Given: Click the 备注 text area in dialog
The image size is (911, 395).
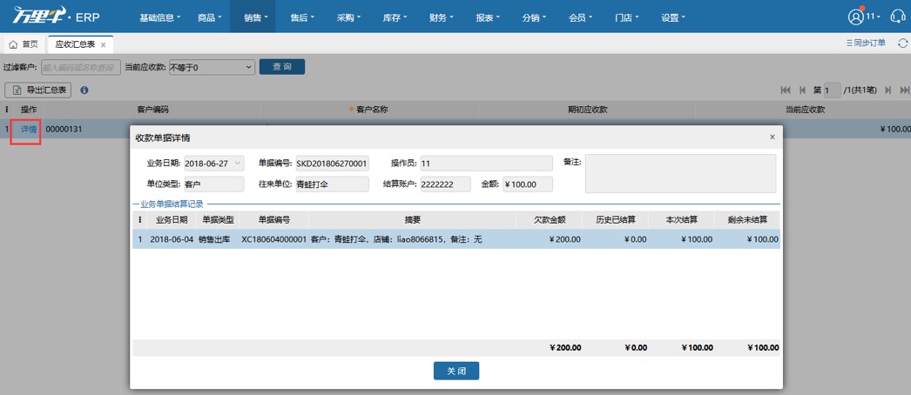Looking at the screenshot, I should click(680, 173).
